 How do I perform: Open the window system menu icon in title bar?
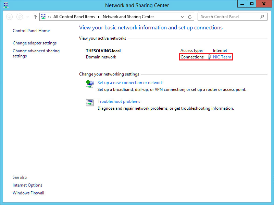pyautogui.click(x=6, y=5)
